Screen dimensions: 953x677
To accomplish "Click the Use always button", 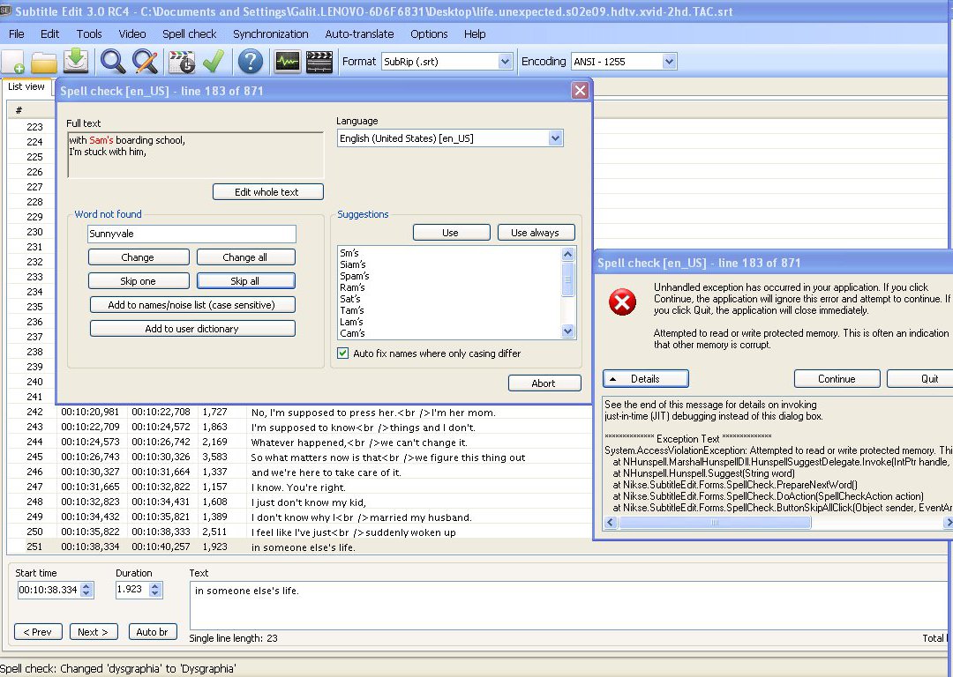I will tap(537, 233).
